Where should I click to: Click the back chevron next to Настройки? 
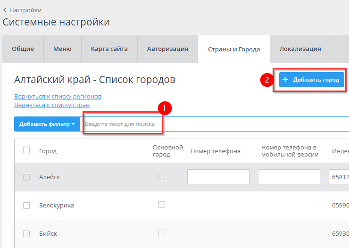point(5,10)
